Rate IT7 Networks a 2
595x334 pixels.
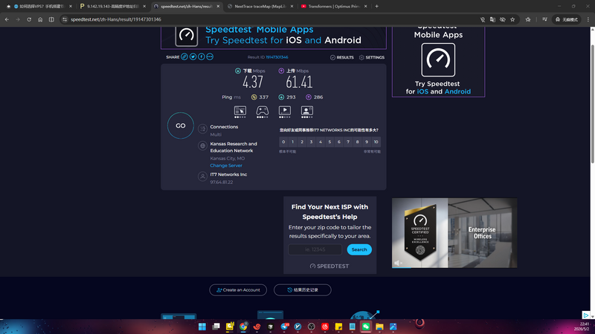click(302, 142)
